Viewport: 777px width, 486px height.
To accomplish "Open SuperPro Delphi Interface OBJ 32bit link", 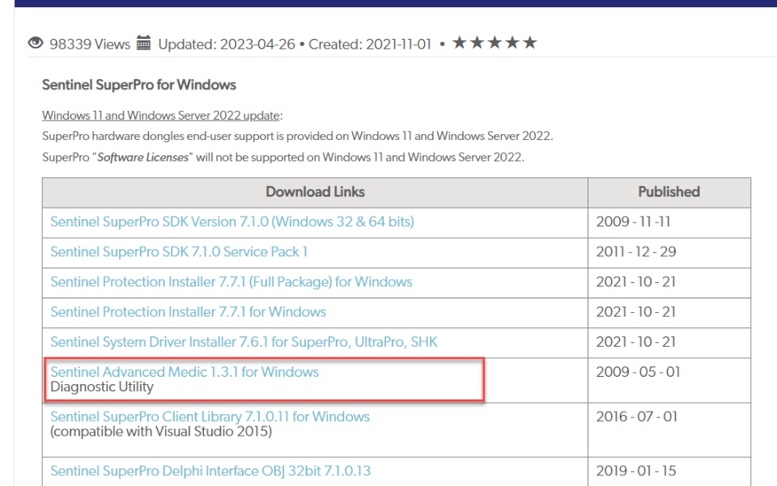I will pos(210,471).
